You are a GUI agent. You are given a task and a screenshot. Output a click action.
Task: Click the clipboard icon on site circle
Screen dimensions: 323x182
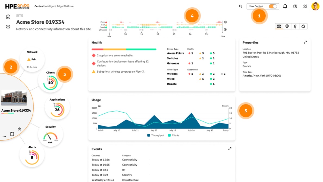coord(12,134)
